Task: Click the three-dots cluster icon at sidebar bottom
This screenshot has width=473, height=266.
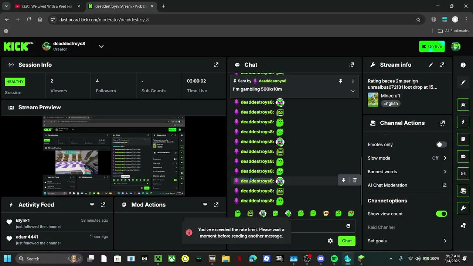Action: (x=463, y=225)
